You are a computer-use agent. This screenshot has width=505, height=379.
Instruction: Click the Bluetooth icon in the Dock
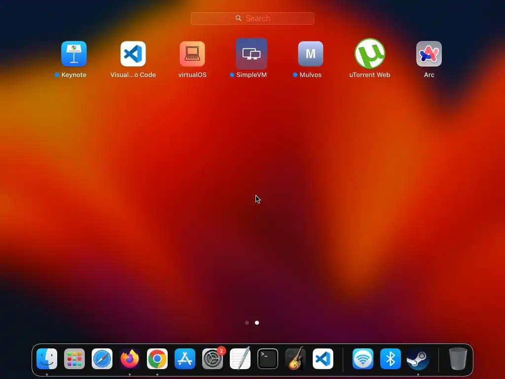391,359
